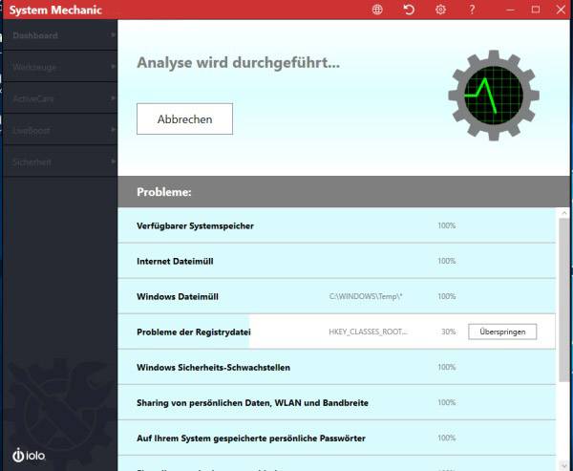Select Sharing von persönlichen Daten row
573x471 pixels.
[x=336, y=402]
